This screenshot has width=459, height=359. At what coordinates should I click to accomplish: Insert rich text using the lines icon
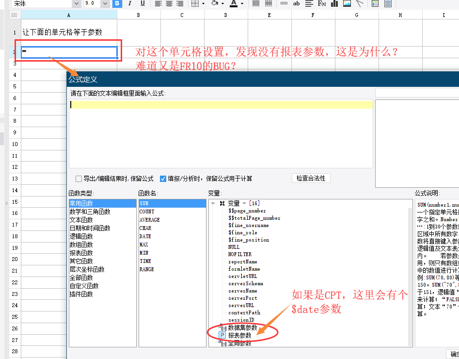tap(309, 3)
